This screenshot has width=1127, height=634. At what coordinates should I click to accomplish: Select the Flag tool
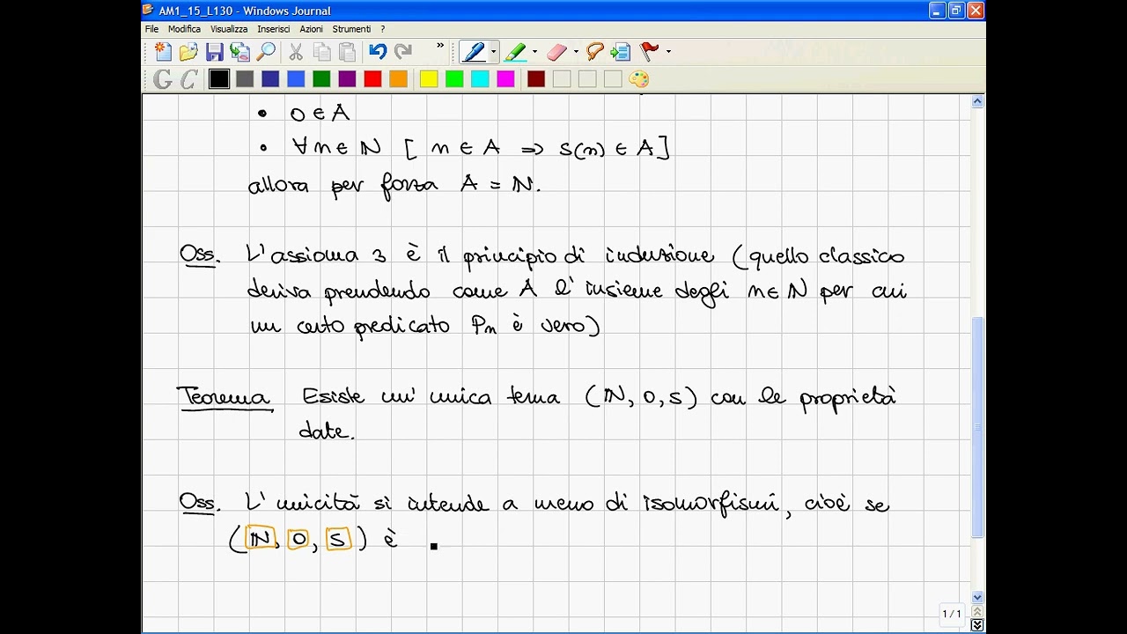pyautogui.click(x=650, y=52)
